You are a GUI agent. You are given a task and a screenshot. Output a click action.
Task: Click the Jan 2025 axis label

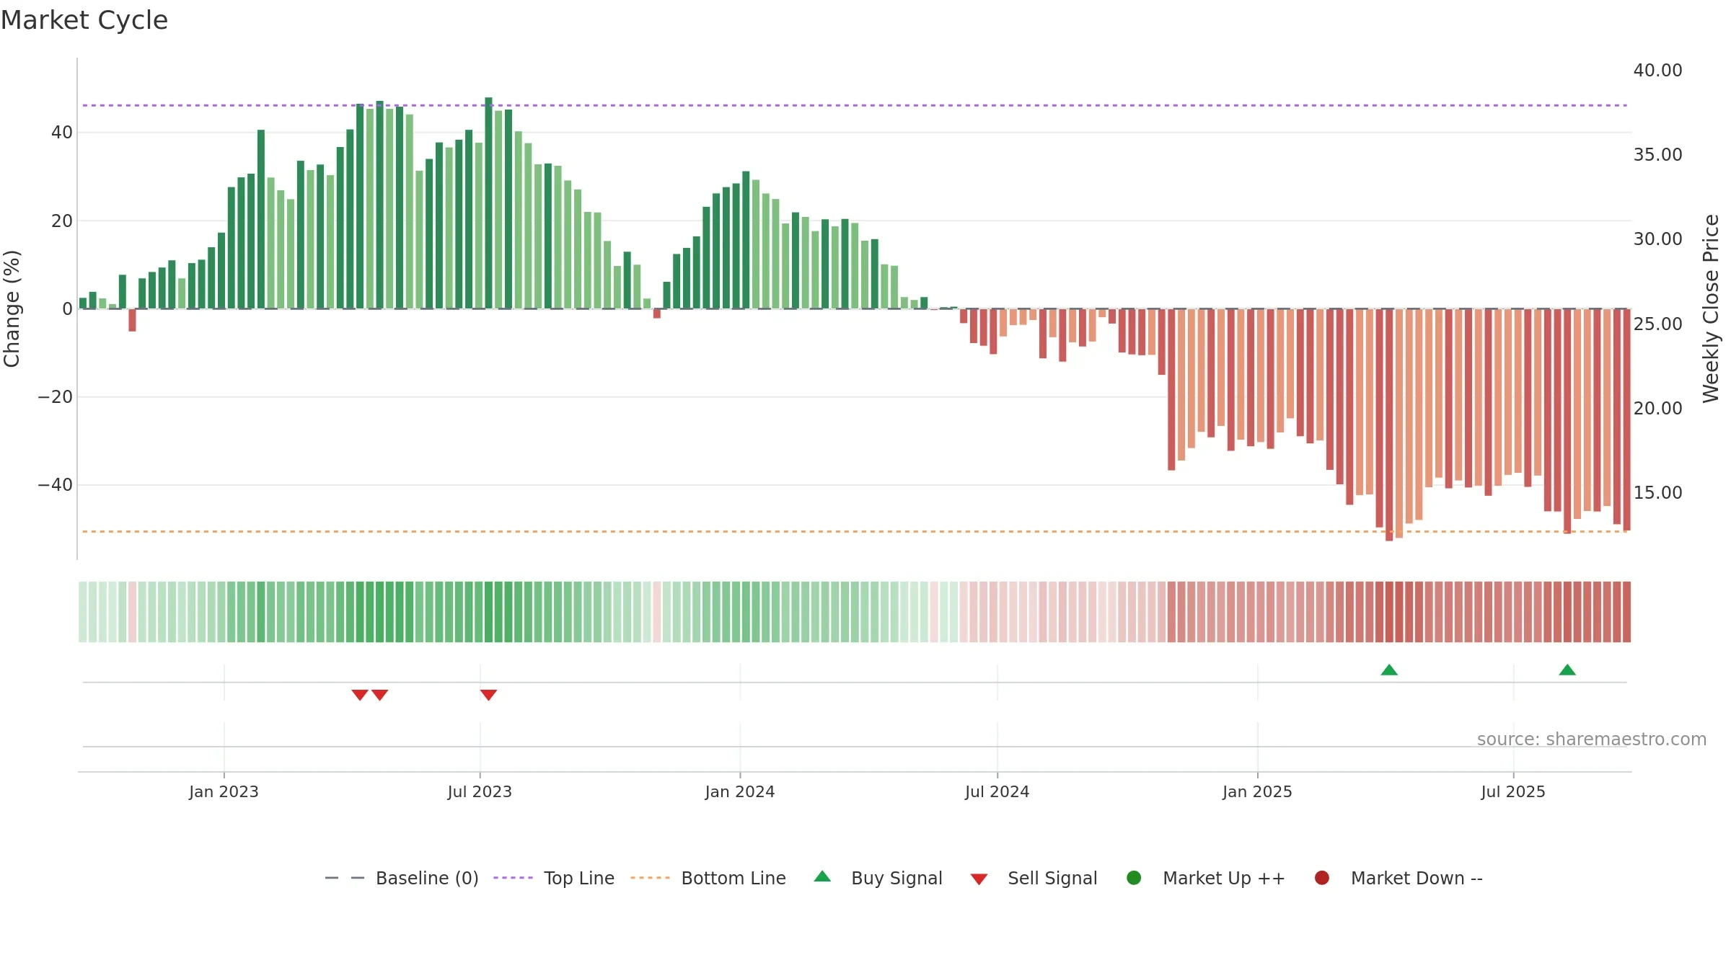pos(1257,791)
